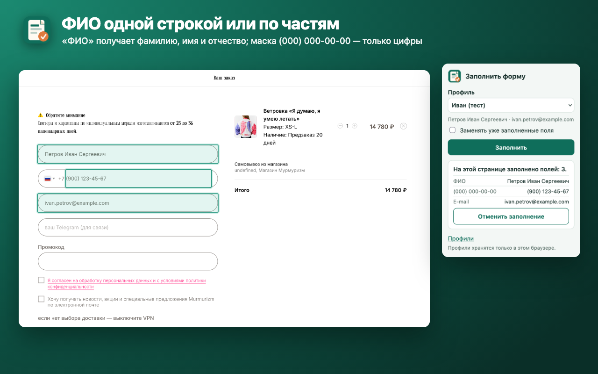Toggle Заменять уже заполненные поля checkbox
This screenshot has height=374, width=598.
point(452,130)
